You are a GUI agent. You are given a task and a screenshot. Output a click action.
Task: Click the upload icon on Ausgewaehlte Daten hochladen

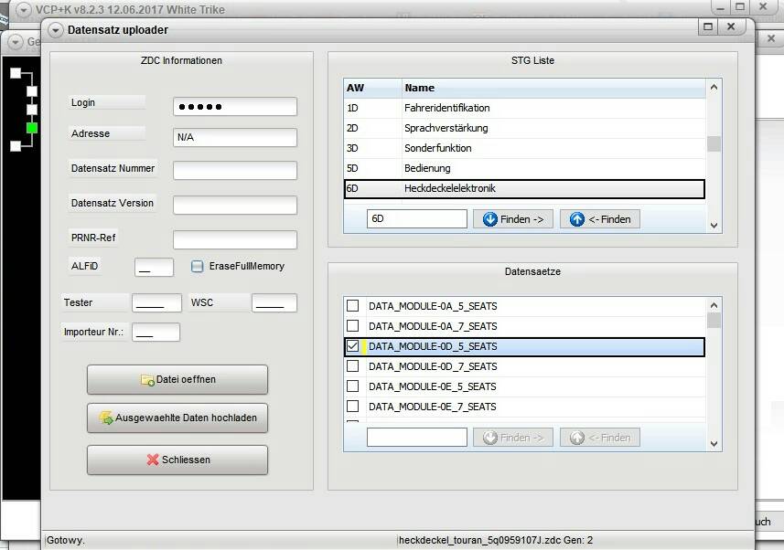[x=106, y=418]
